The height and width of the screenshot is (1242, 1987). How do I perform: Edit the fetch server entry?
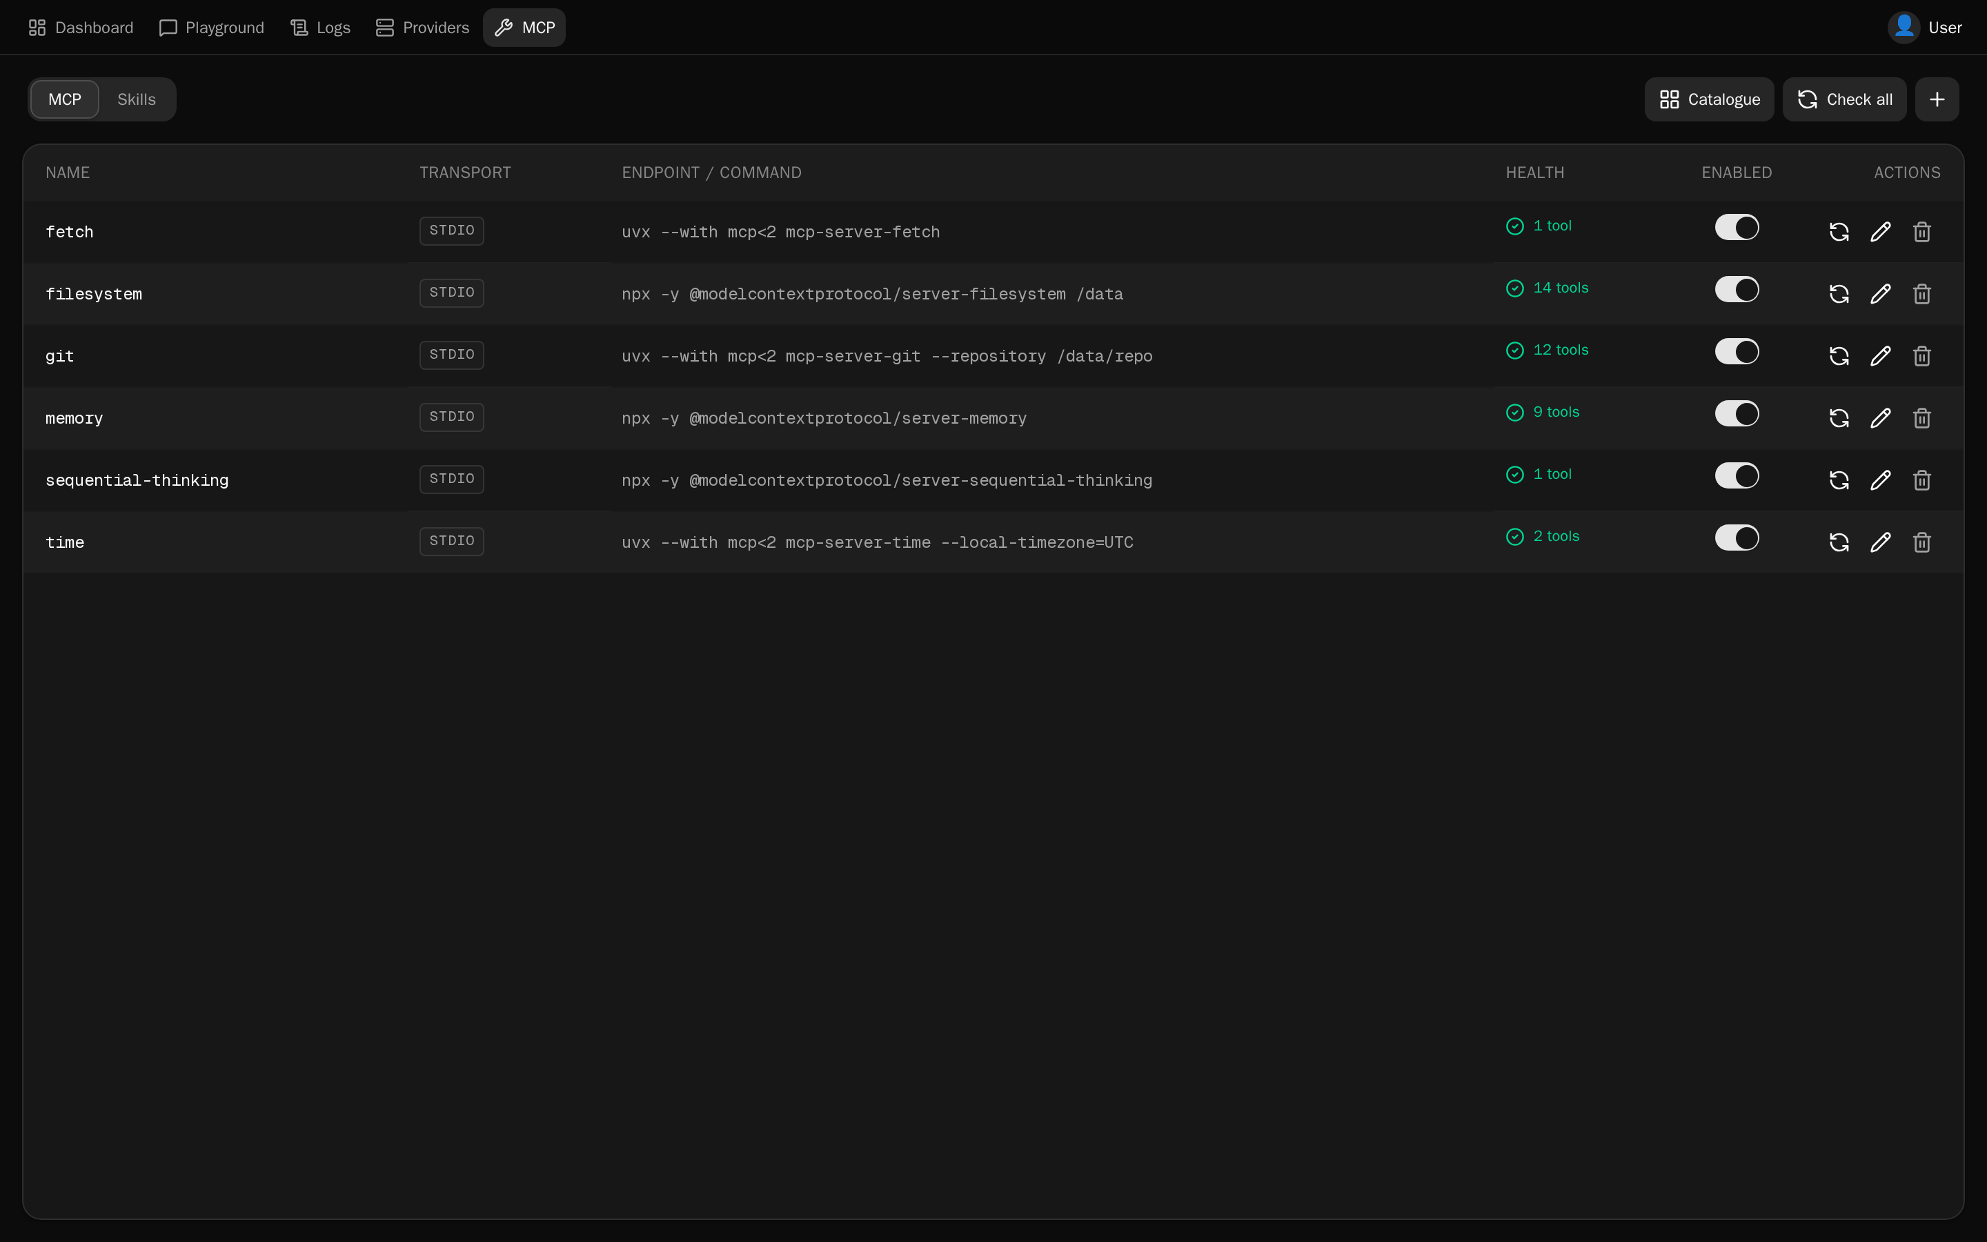click(x=1880, y=232)
